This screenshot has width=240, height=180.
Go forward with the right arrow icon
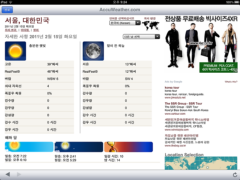coord(19,174)
